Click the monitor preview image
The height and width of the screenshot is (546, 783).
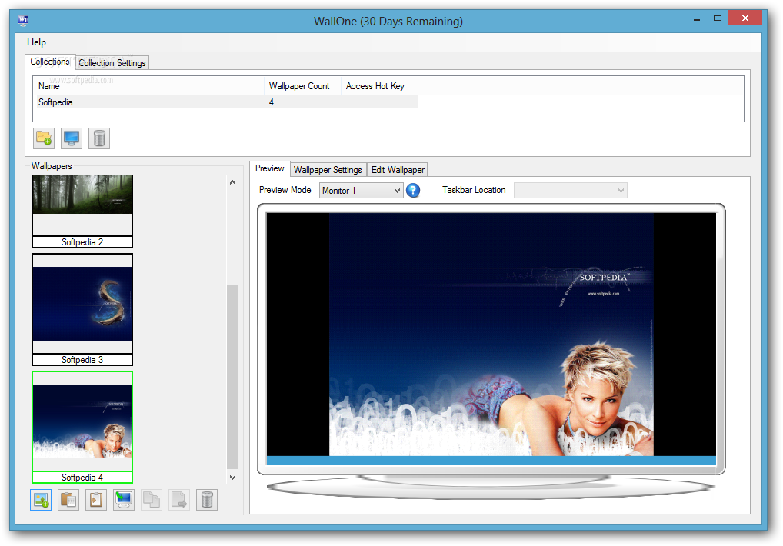(491, 335)
